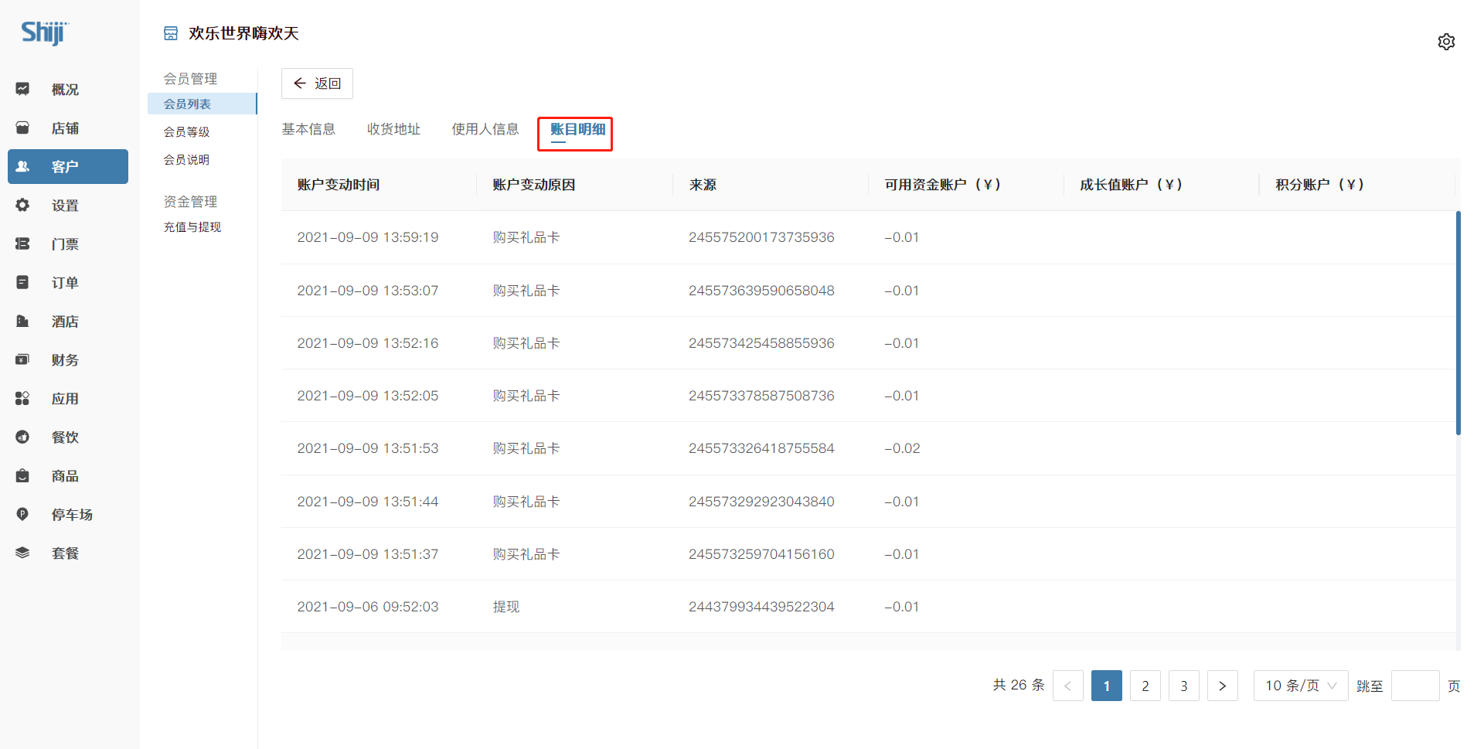Select the 客户 menu item
This screenshot has width=1484, height=749.
(x=68, y=167)
